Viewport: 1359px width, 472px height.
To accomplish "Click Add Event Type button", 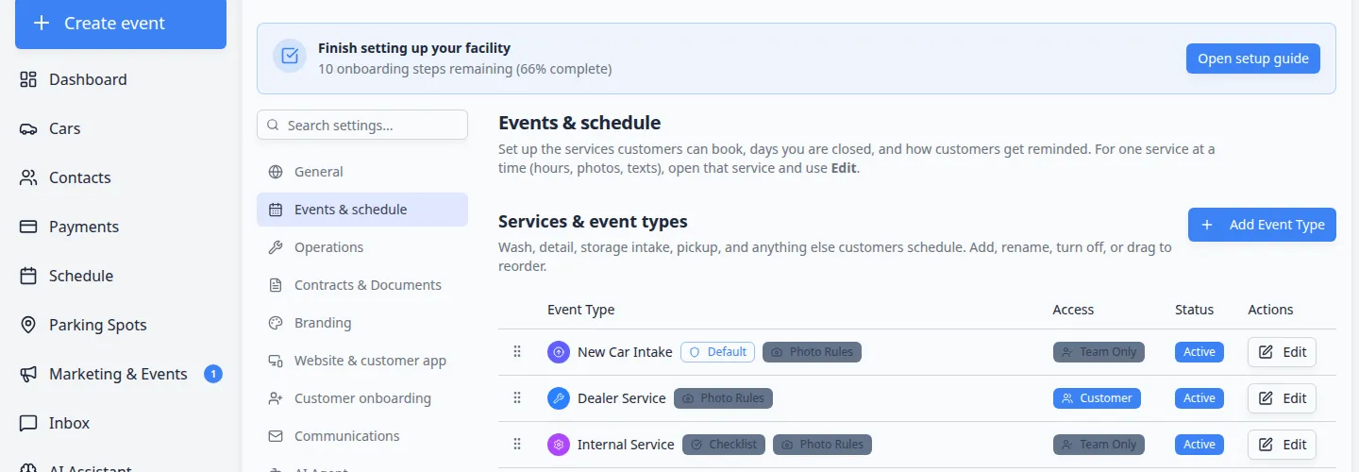I will click(1262, 225).
